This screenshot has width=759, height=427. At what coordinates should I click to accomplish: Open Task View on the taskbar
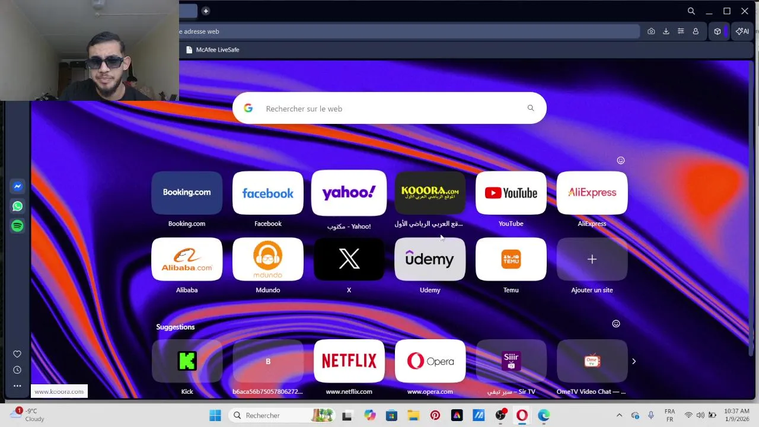point(347,415)
